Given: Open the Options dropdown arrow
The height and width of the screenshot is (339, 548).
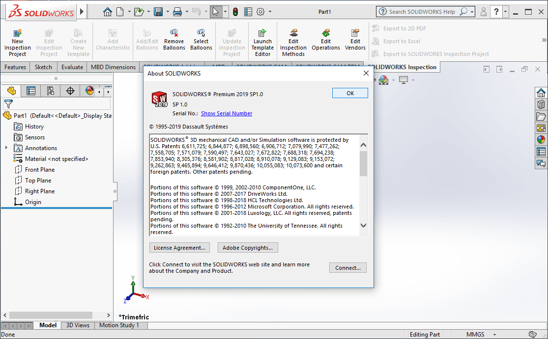Looking at the screenshot, I should coord(270,12).
